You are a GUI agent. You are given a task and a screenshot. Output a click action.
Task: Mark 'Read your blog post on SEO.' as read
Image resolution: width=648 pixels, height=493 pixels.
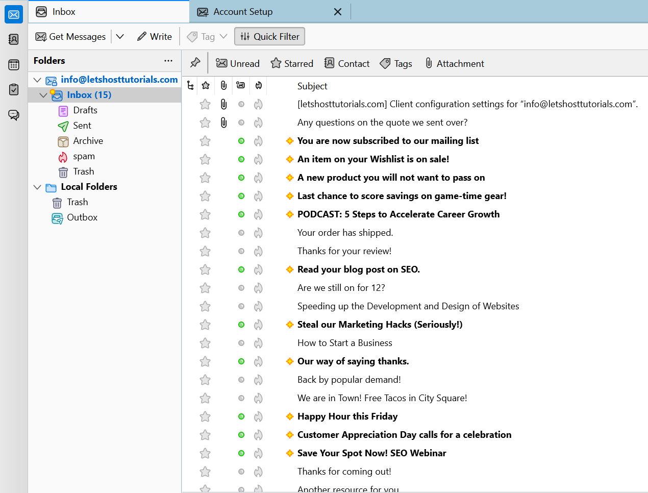pos(241,269)
